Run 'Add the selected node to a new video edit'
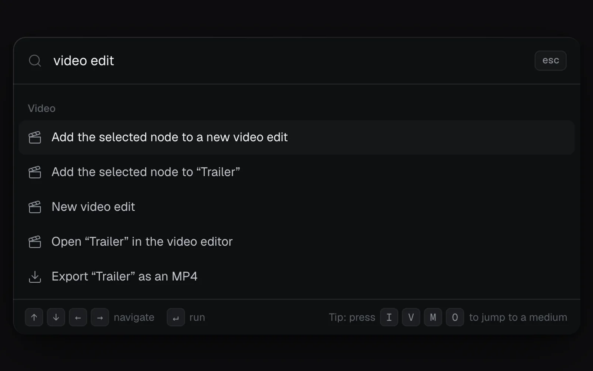Screen dimensions: 593x371 coord(296,137)
